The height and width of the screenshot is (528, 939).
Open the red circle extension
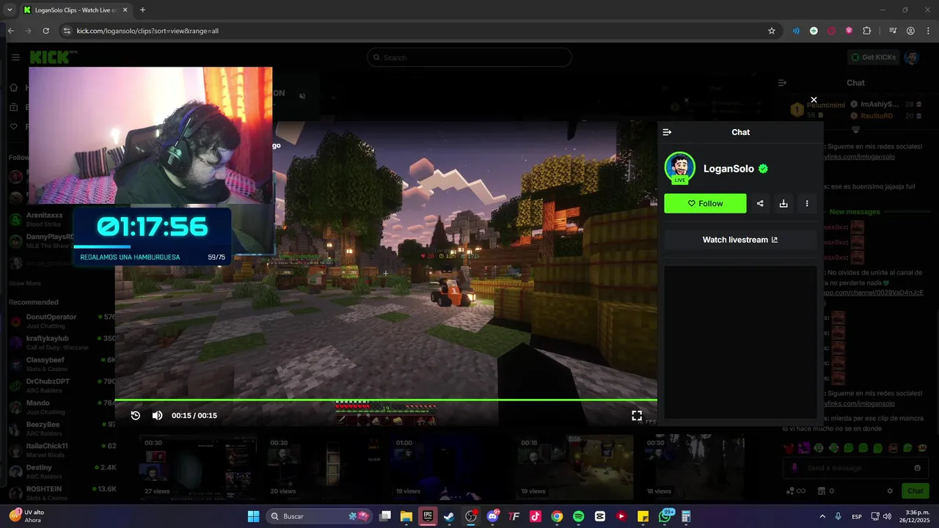tap(831, 31)
